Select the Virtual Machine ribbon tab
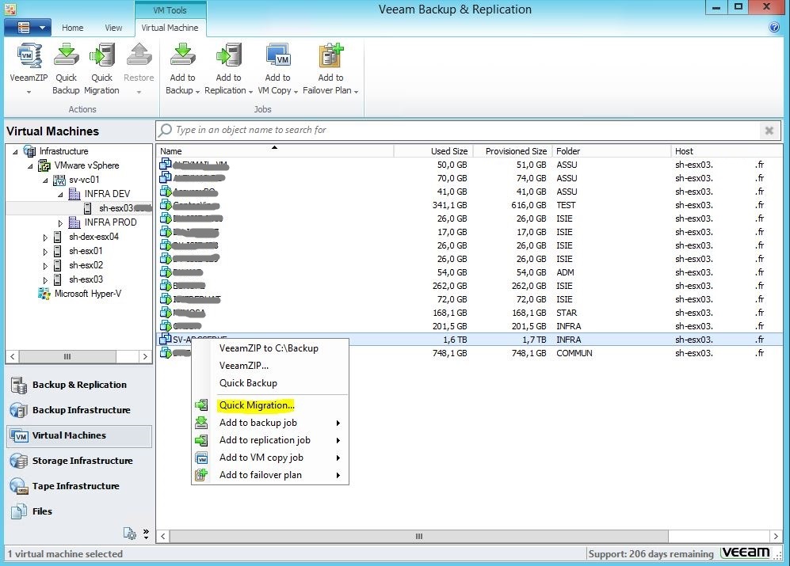The image size is (790, 566). (170, 28)
